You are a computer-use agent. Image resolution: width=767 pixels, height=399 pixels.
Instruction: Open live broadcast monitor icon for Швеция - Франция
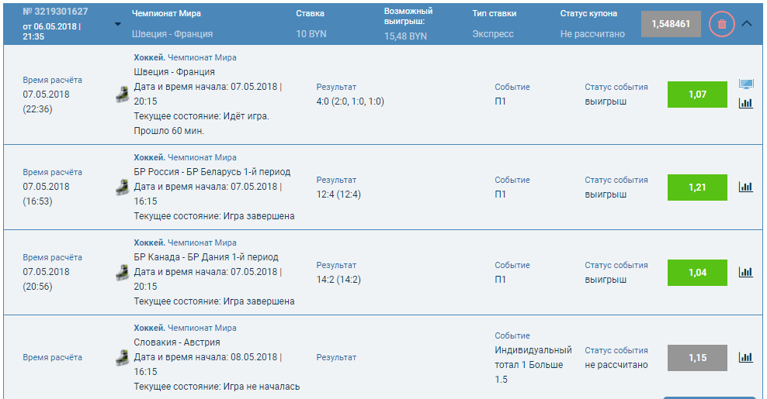click(x=746, y=84)
